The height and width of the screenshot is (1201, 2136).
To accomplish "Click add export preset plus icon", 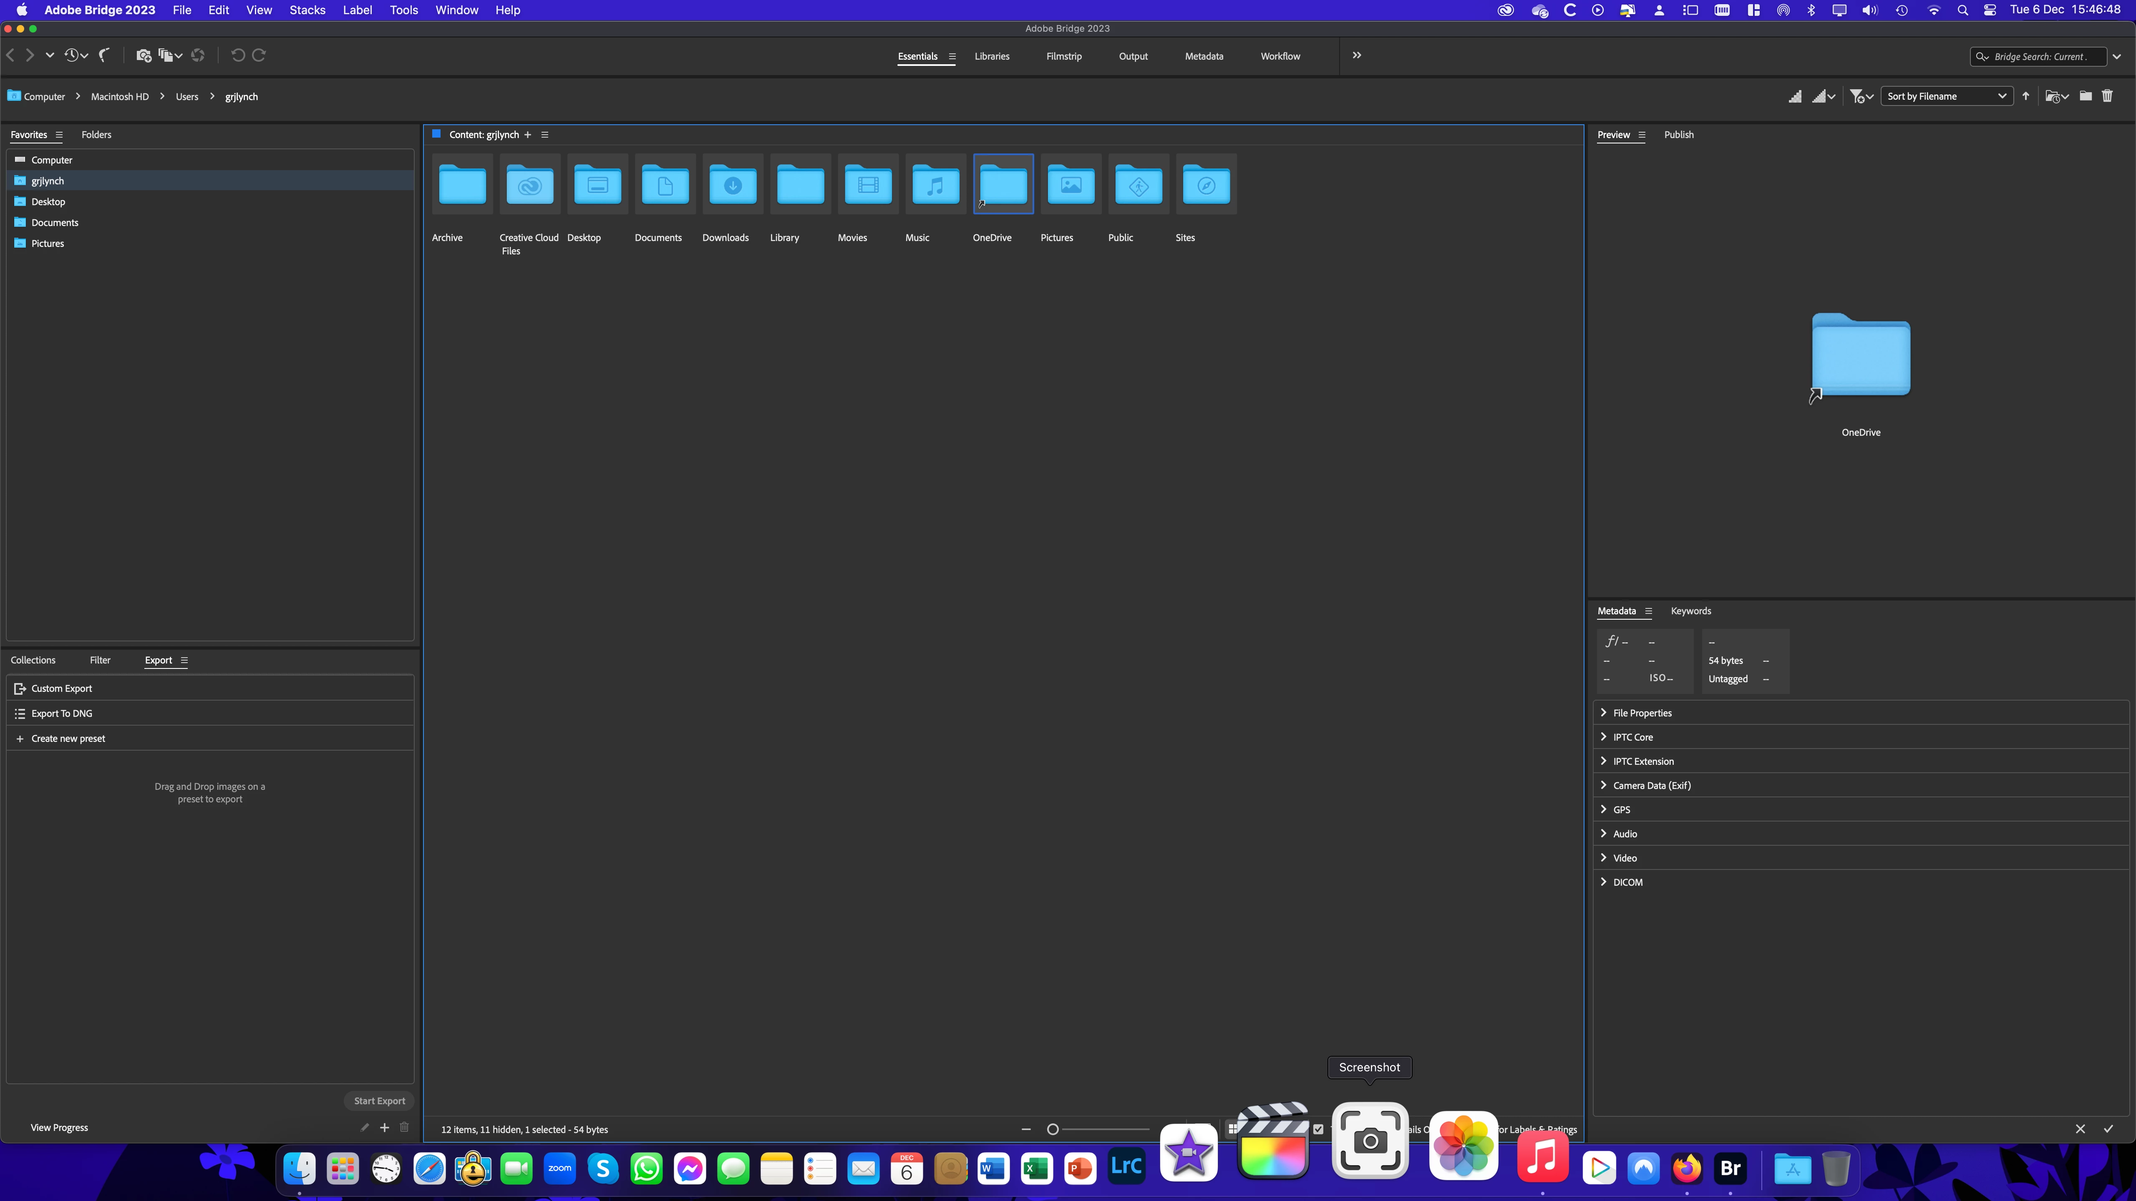I will (385, 1127).
